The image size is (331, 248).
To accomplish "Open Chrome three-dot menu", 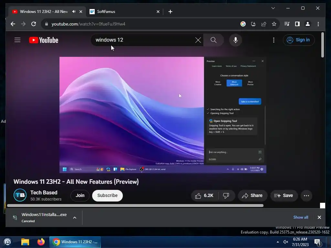I will (x=318, y=24).
